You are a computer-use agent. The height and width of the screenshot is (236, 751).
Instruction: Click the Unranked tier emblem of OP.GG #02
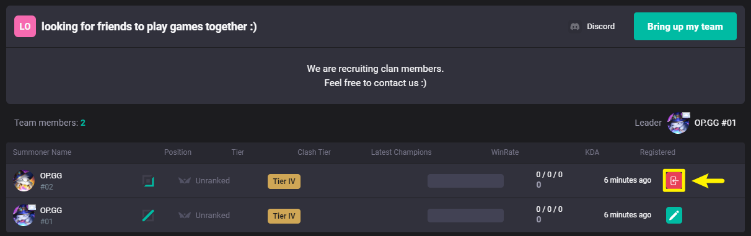click(185, 181)
